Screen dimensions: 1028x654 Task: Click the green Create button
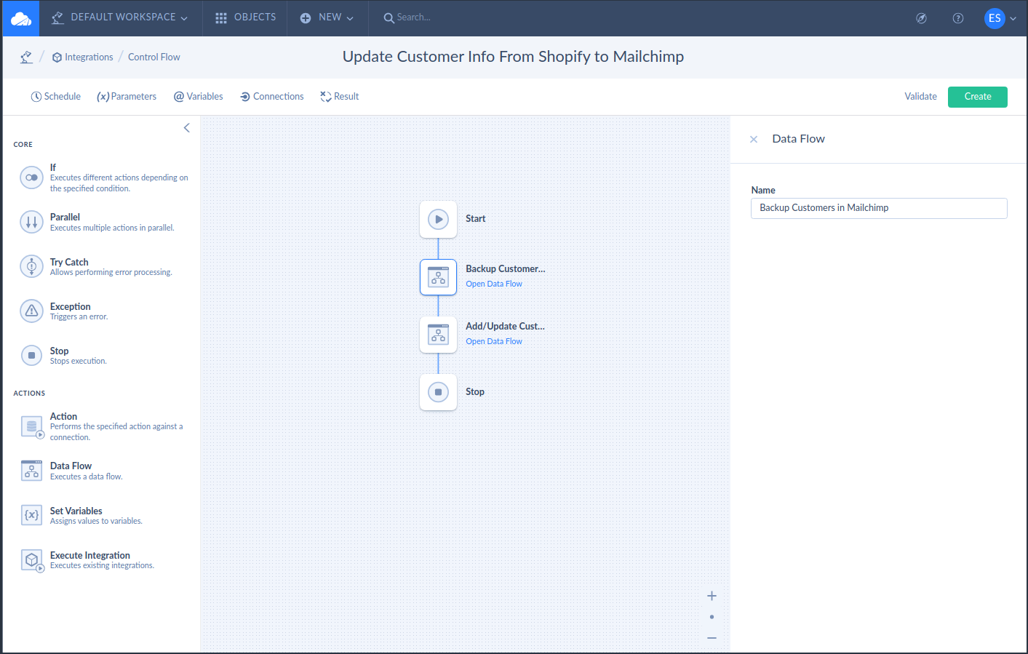click(x=977, y=97)
